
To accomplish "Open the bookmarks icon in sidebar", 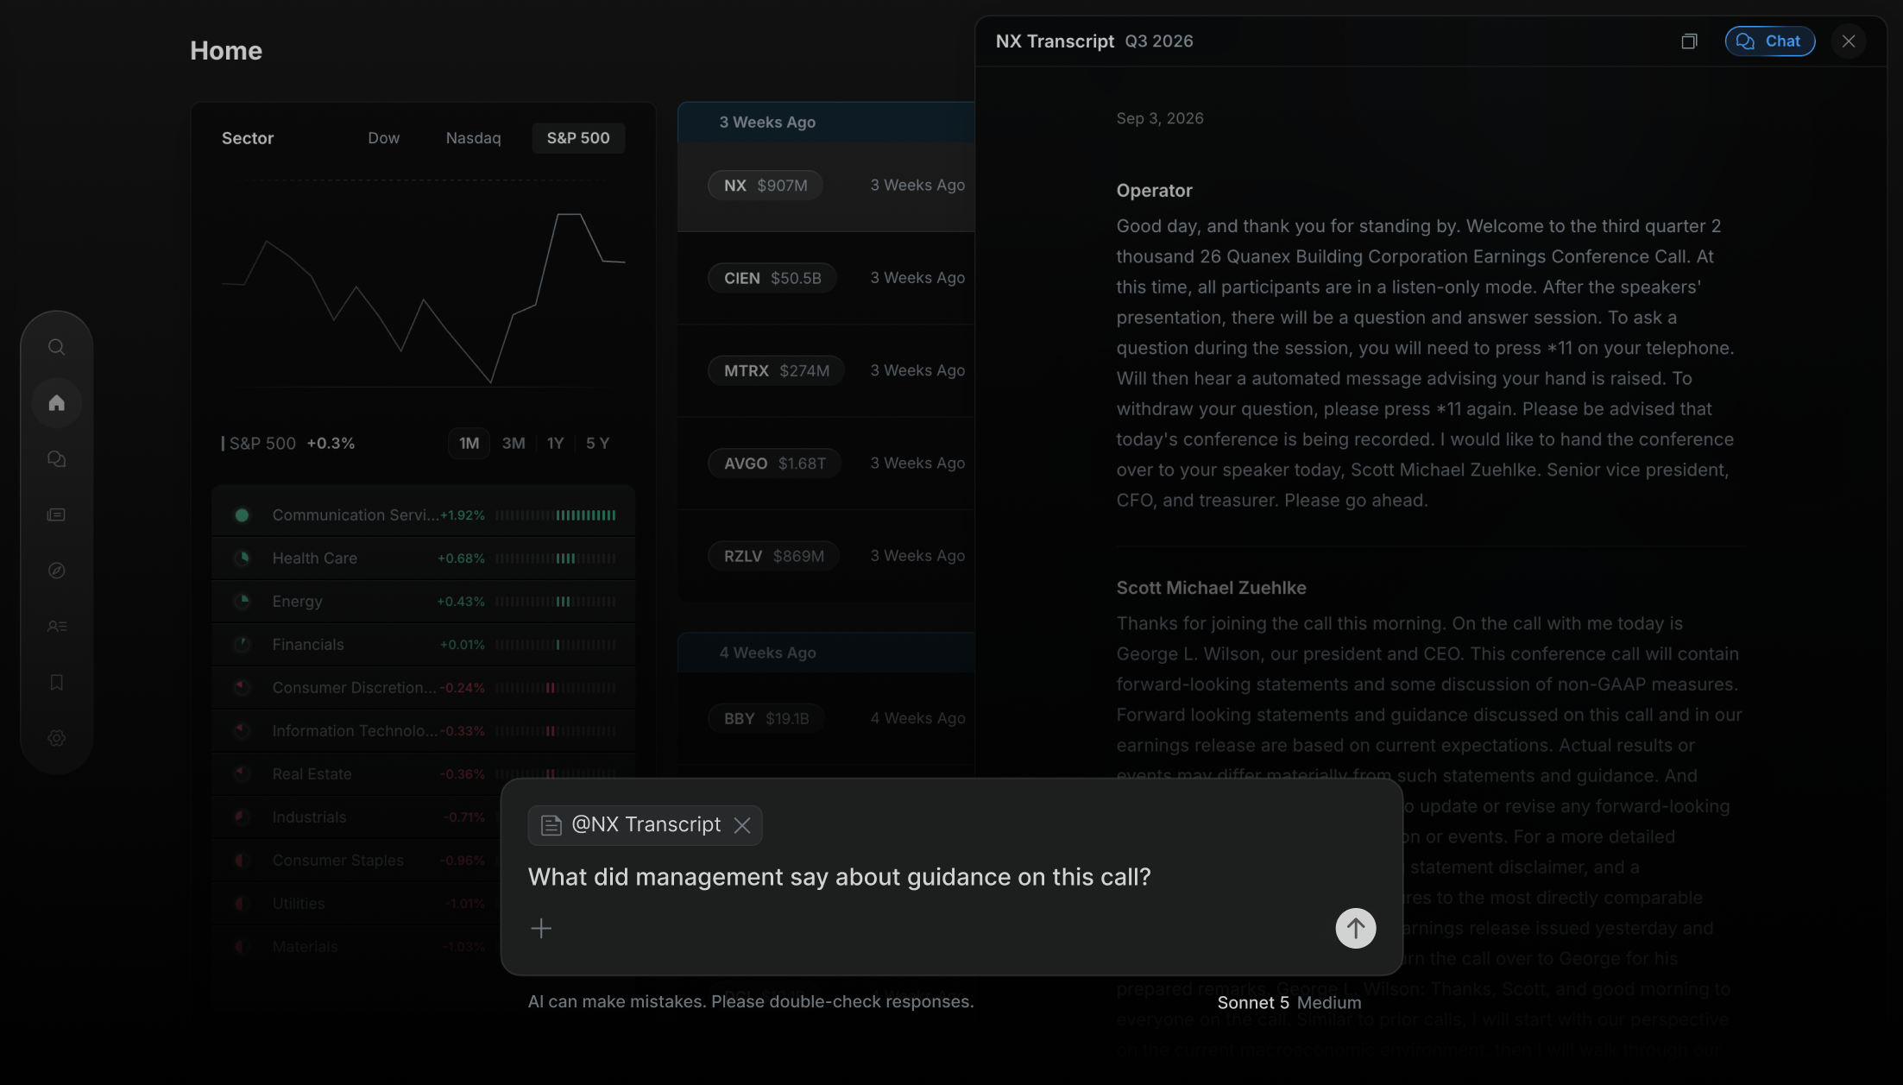I will tap(56, 682).
